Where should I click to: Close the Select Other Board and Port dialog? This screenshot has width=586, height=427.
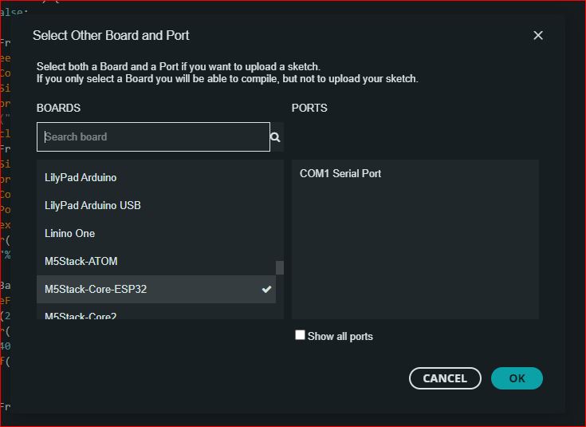click(538, 35)
